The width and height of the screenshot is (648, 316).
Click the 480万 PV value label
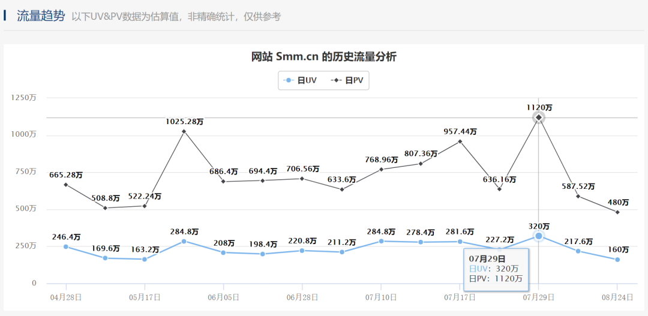pos(618,203)
